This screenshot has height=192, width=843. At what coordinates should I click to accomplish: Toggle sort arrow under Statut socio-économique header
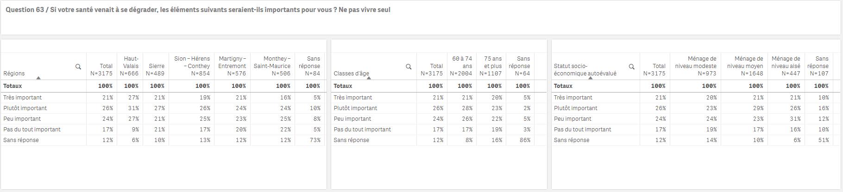591,78
